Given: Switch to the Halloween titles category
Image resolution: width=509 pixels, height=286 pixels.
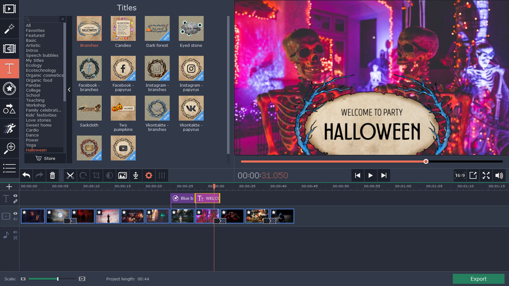Looking at the screenshot, I should point(36,150).
